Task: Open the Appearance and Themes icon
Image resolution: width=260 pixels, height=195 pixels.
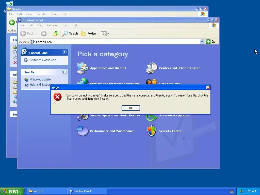Action: 83,68
